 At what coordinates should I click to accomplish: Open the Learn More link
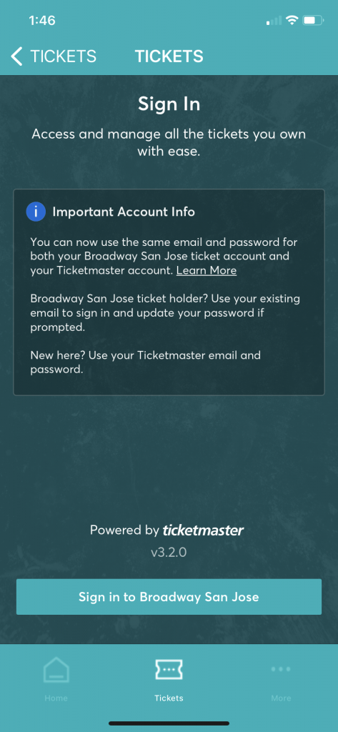pyautogui.click(x=207, y=271)
